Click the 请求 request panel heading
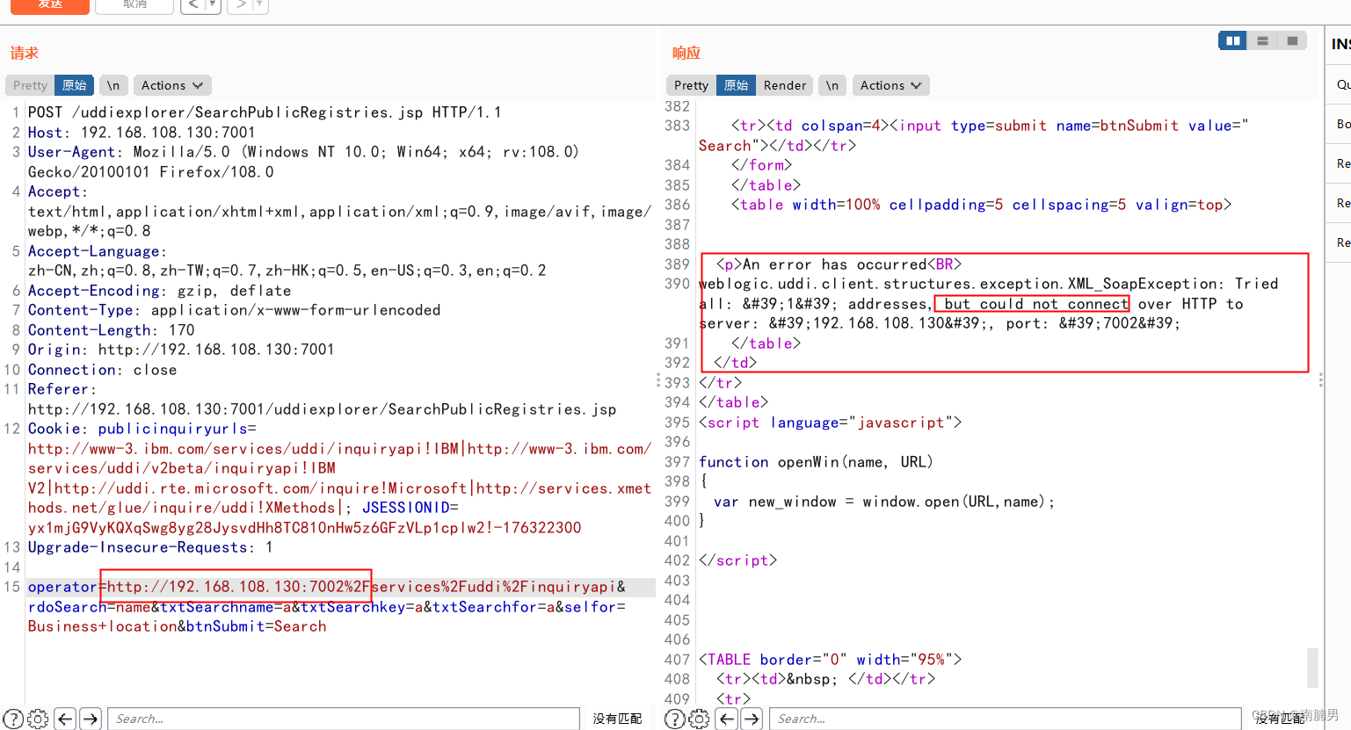Image resolution: width=1351 pixels, height=730 pixels. [25, 53]
